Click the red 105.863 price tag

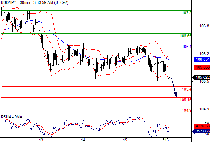[202, 67]
